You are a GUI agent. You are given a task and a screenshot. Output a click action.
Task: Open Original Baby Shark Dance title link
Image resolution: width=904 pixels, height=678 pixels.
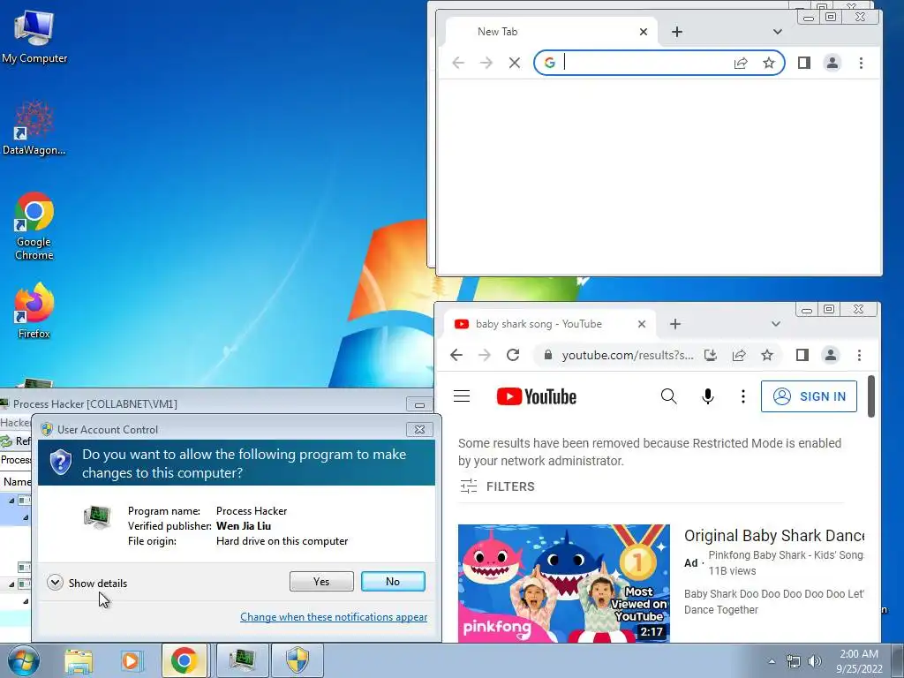773,536
